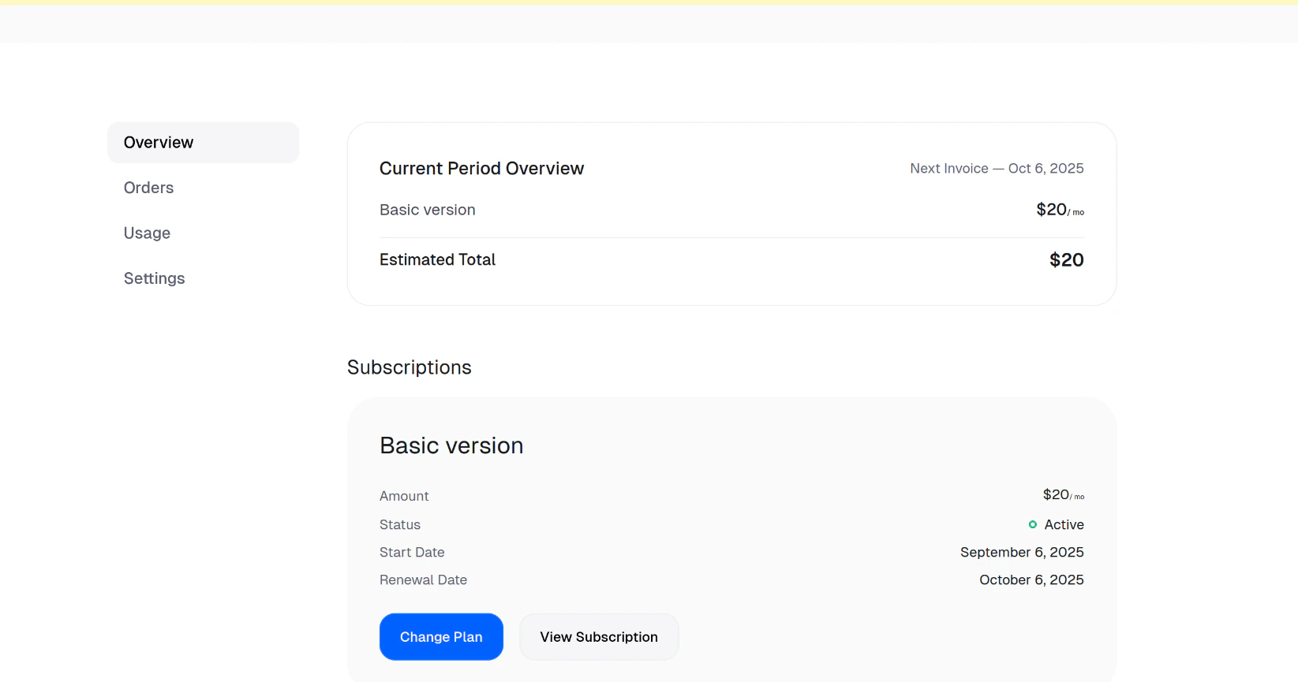Click the Current Period Overview heading
This screenshot has height=682, width=1298.
pos(481,169)
